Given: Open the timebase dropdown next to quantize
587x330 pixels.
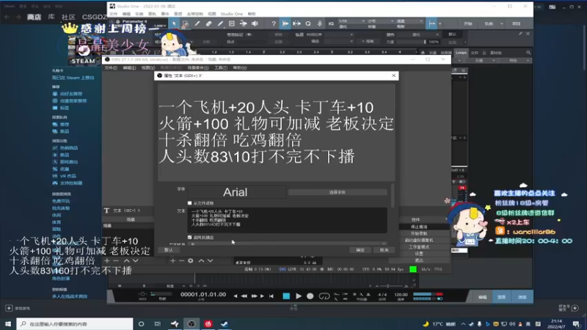Looking at the screenshot, I should [380, 21].
